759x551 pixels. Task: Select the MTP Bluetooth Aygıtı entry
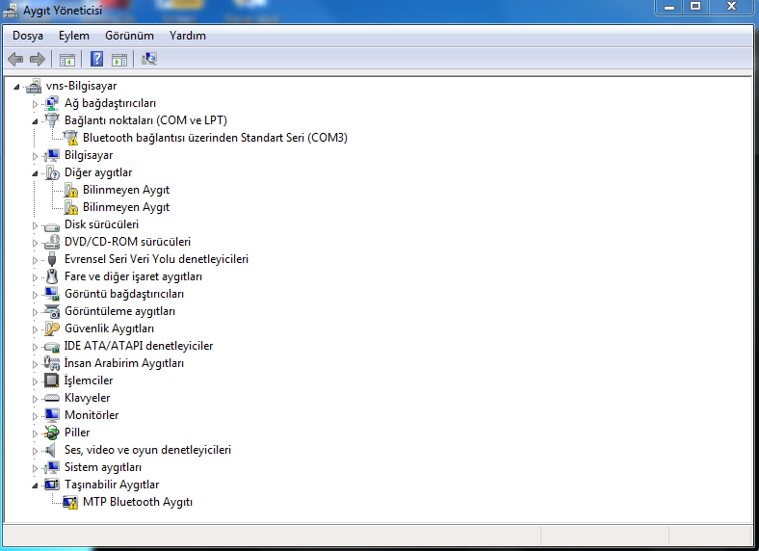click(x=138, y=502)
